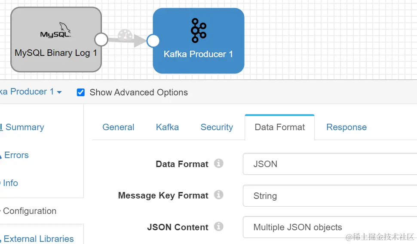The width and height of the screenshot is (417, 244).
Task: Open the Data Format JSON dropdown
Action: pos(329,164)
